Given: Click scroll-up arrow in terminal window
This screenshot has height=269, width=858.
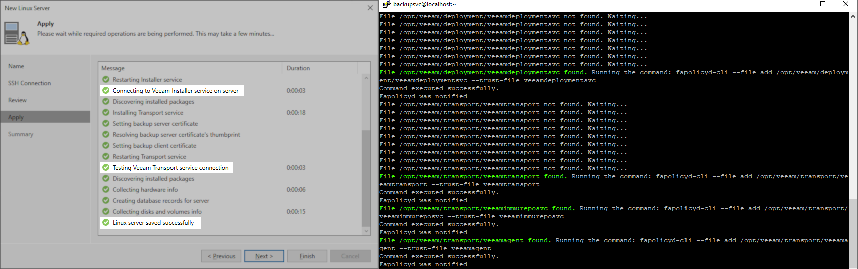Looking at the screenshot, I should (853, 16).
